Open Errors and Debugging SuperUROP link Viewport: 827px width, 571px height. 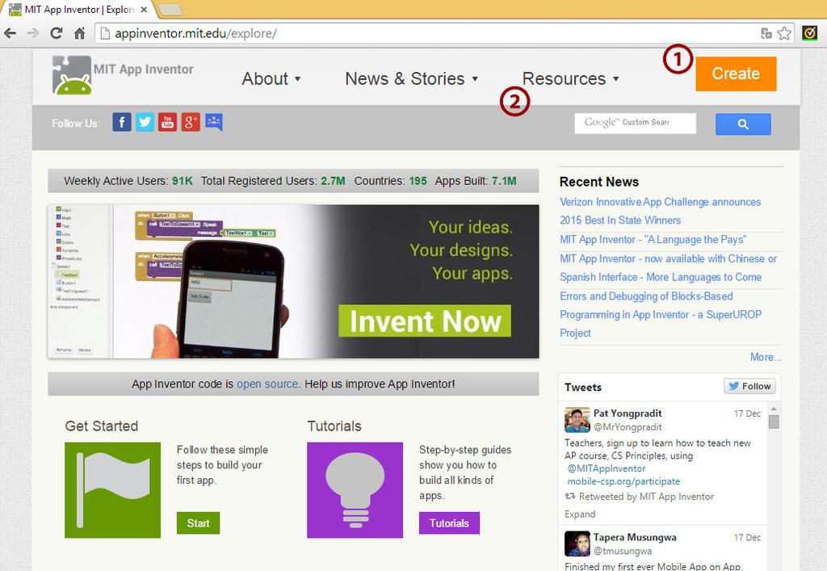click(x=661, y=315)
